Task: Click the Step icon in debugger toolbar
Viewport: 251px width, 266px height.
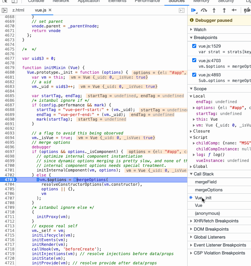Action: 234,10
